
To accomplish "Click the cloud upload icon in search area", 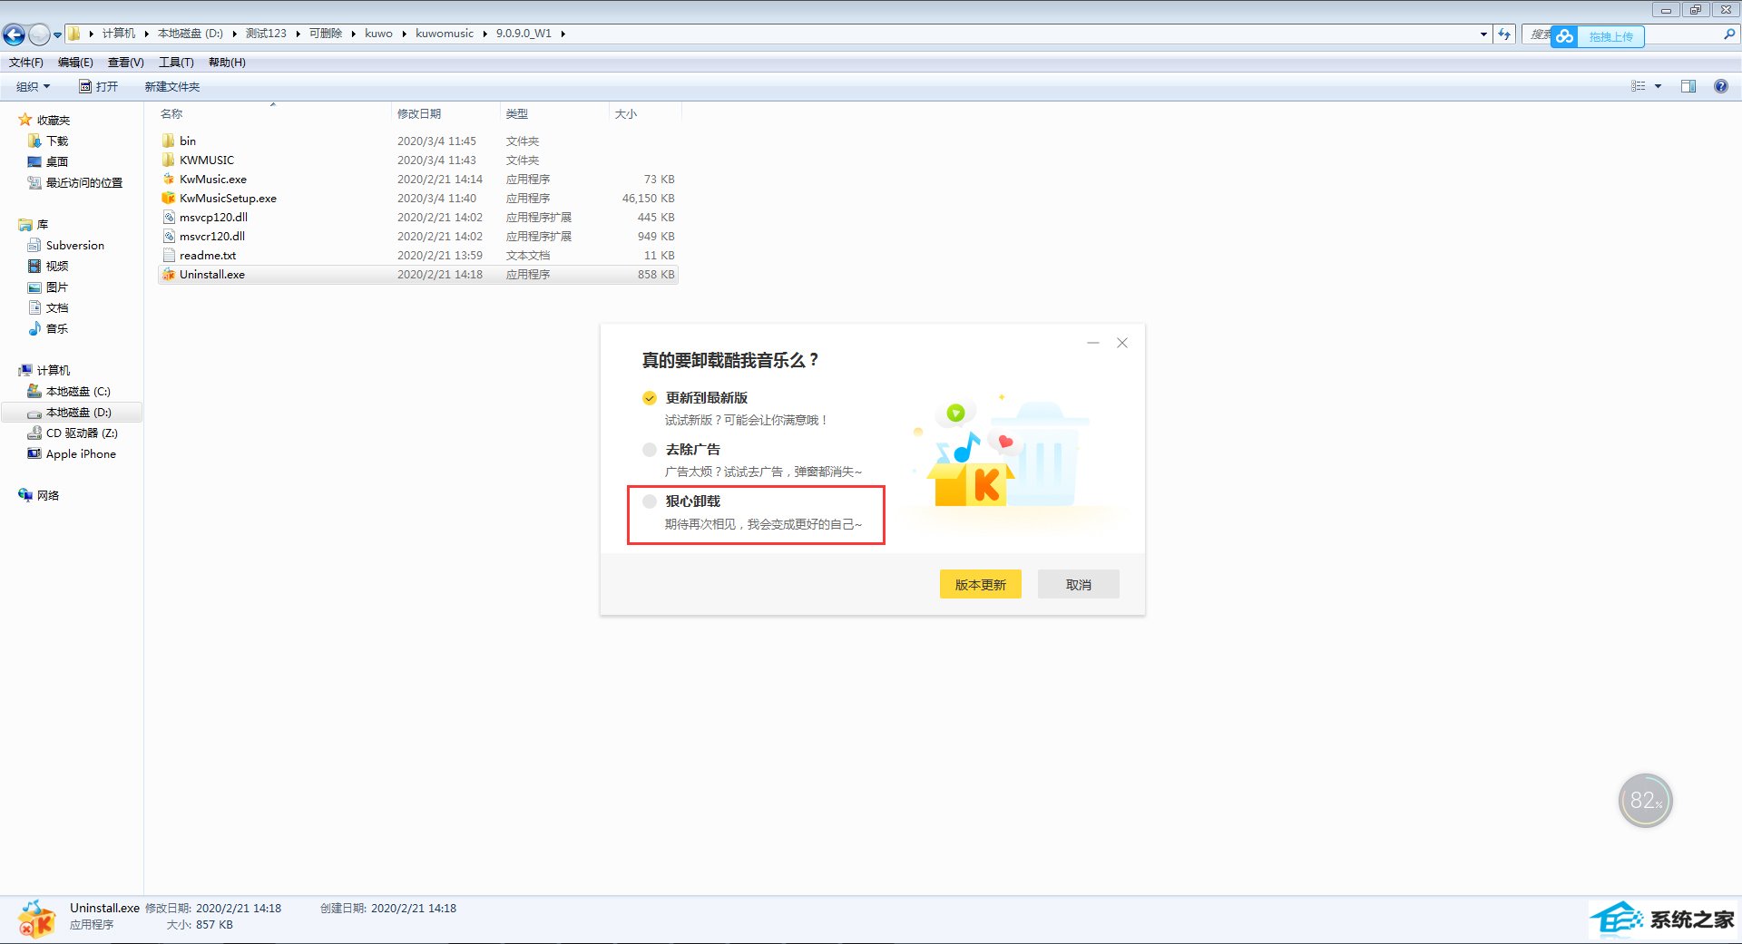I will [x=1564, y=36].
